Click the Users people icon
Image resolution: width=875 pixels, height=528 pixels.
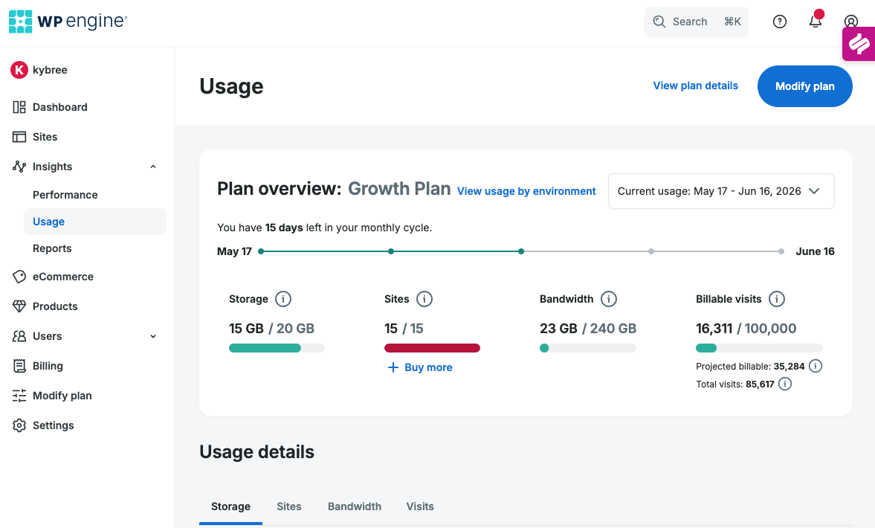tap(19, 336)
